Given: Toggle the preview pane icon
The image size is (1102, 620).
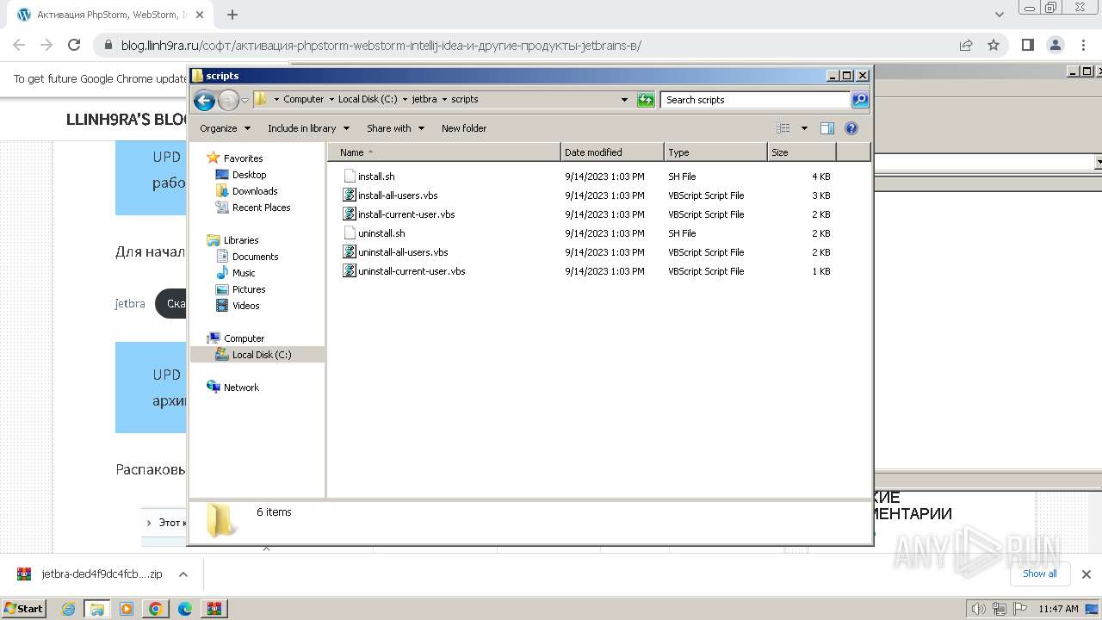Looking at the screenshot, I should (x=826, y=128).
